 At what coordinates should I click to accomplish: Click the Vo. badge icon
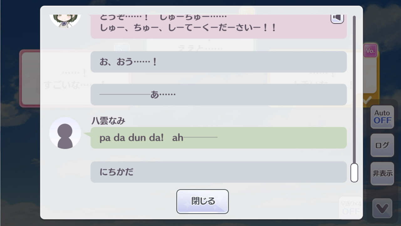(370, 51)
